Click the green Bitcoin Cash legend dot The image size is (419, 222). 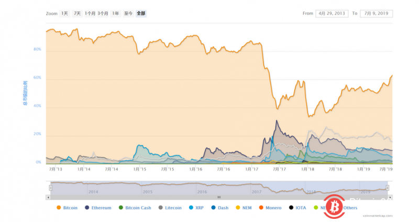pos(121,207)
